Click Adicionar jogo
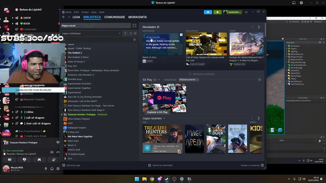326x183 pixels. point(71,165)
